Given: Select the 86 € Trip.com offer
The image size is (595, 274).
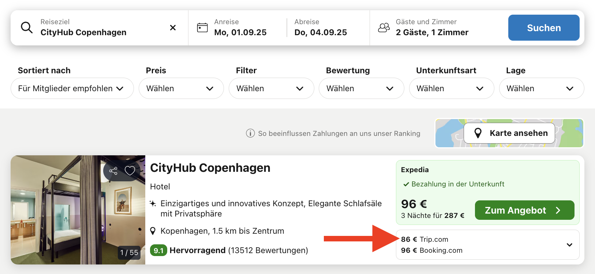Looking at the screenshot, I should pyautogui.click(x=424, y=239).
